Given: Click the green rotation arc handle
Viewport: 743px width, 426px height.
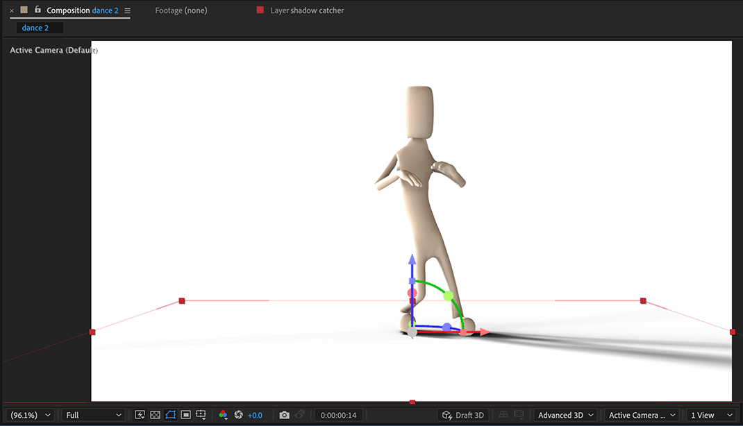Looking at the screenshot, I should click(x=449, y=296).
